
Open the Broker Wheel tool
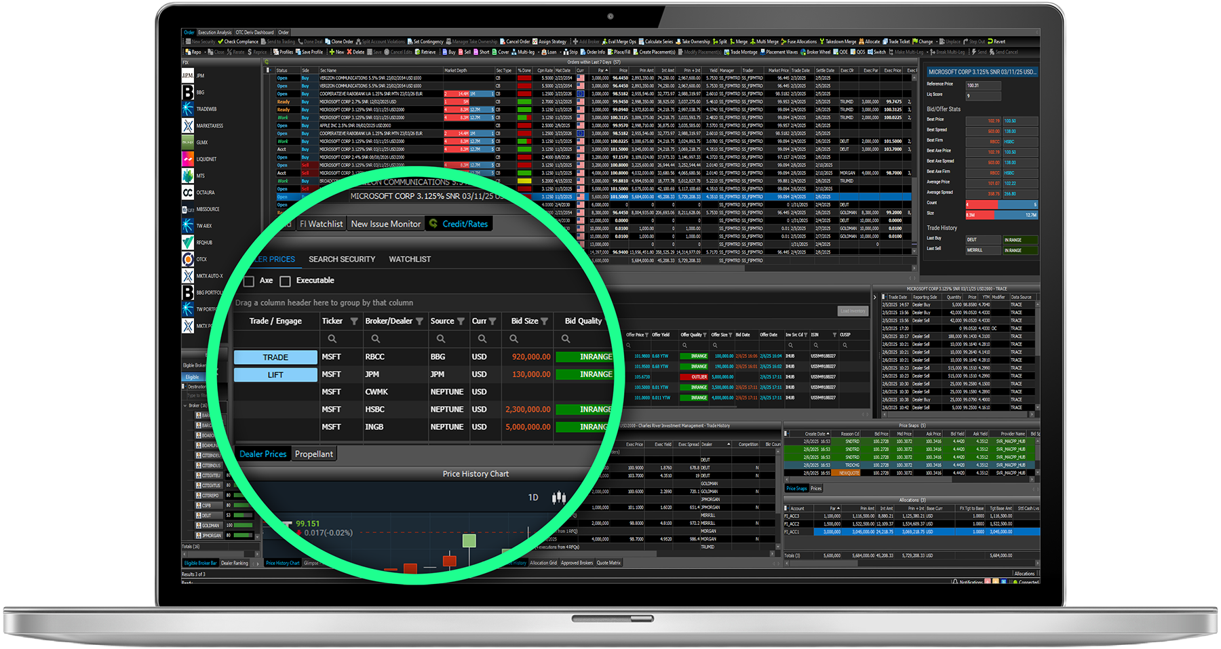[803, 52]
